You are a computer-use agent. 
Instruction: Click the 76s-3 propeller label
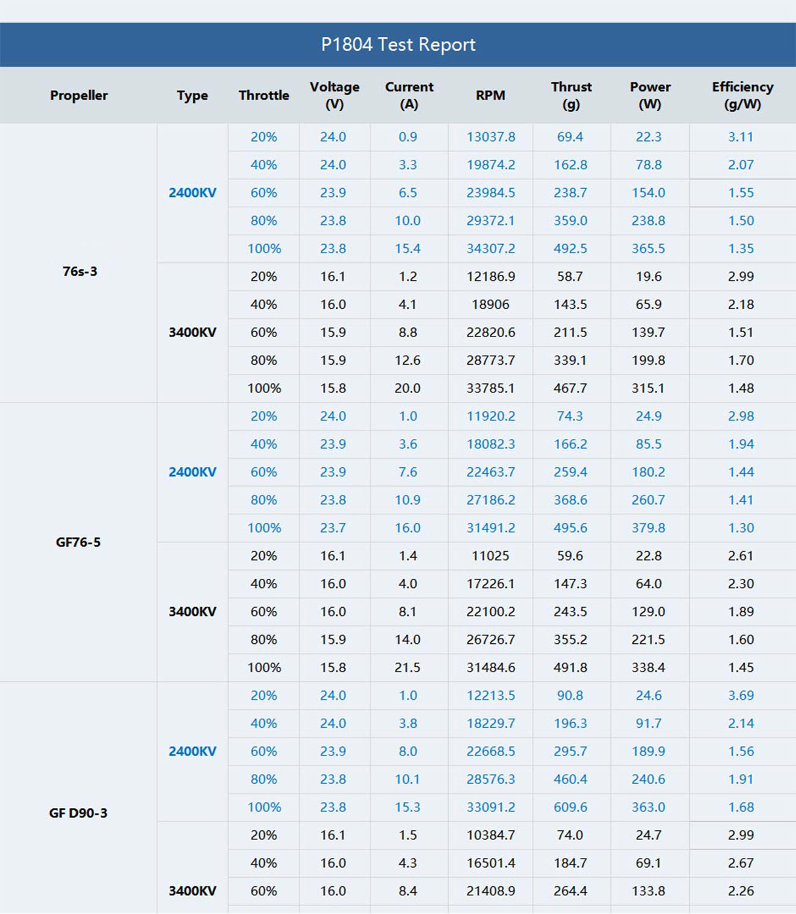(x=80, y=271)
